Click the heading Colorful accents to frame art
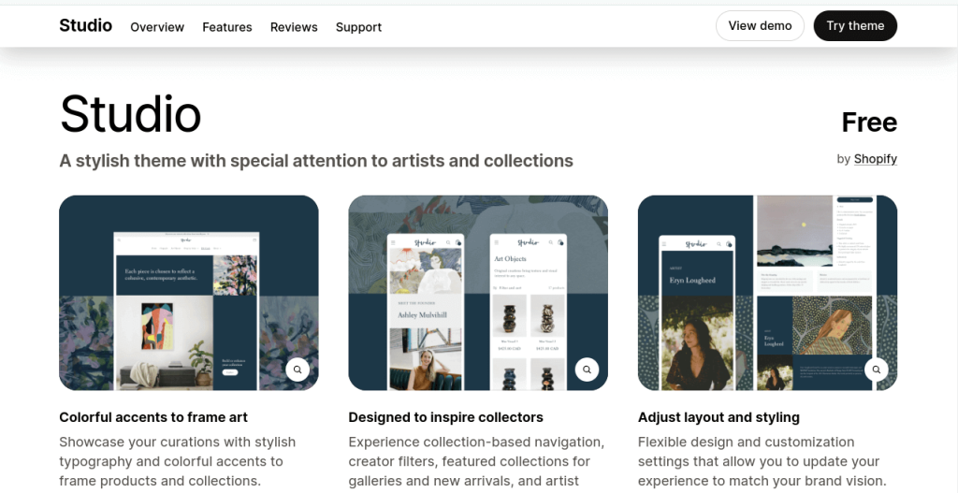958x493 pixels. [x=153, y=417]
